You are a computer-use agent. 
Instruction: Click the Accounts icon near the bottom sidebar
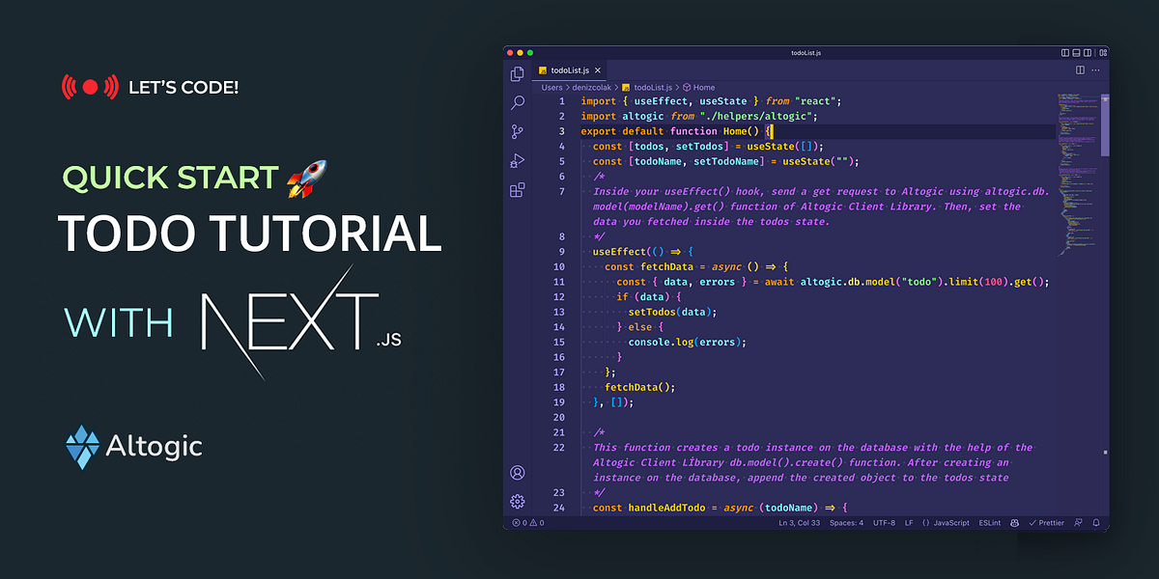click(x=517, y=473)
